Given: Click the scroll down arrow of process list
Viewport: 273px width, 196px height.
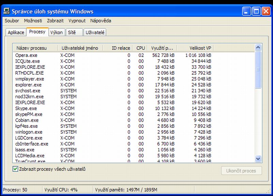Looking at the screenshot, I should [x=258, y=159].
